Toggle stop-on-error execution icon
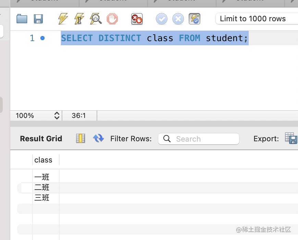 tap(137, 19)
